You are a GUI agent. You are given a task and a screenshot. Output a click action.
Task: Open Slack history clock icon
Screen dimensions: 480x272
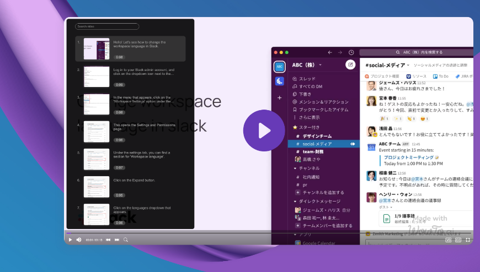[351, 52]
